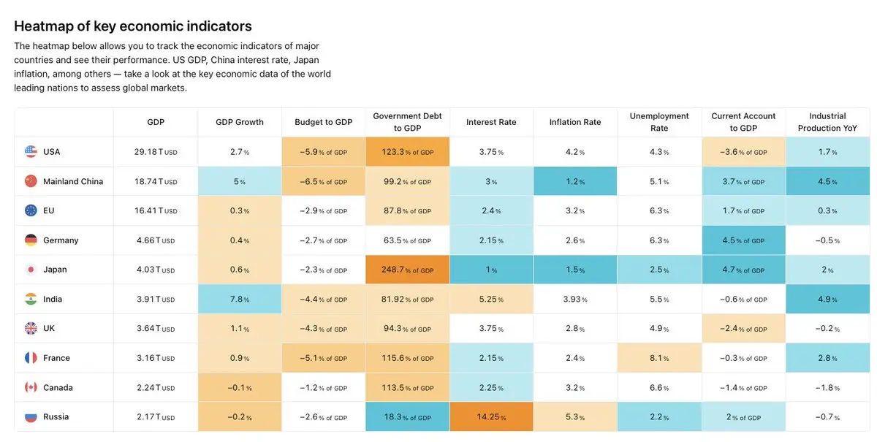Viewport: 877px width, 442px height.
Task: Click the Japan flag icon
Action: pos(31,270)
